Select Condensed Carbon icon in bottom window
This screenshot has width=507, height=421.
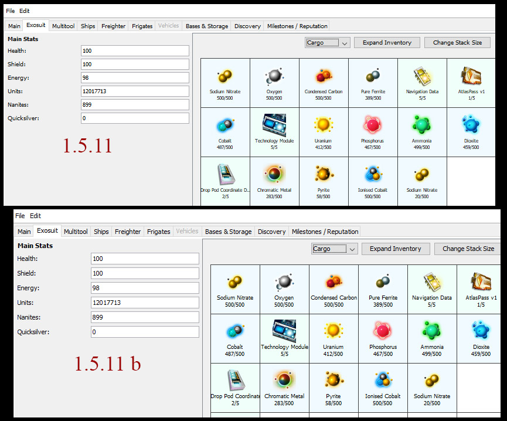[x=334, y=282]
